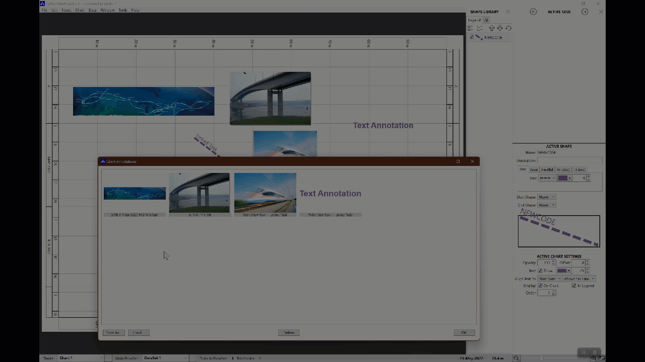The width and height of the screenshot is (645, 362).
Task: Click the fit-to-screen icon in status bar
Action: 602,358
